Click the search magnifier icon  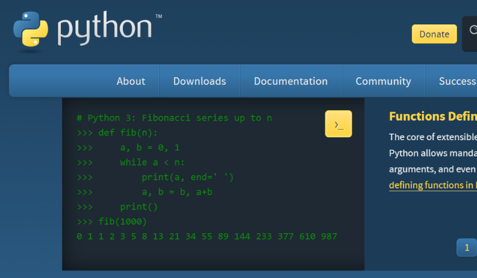pos(473,30)
